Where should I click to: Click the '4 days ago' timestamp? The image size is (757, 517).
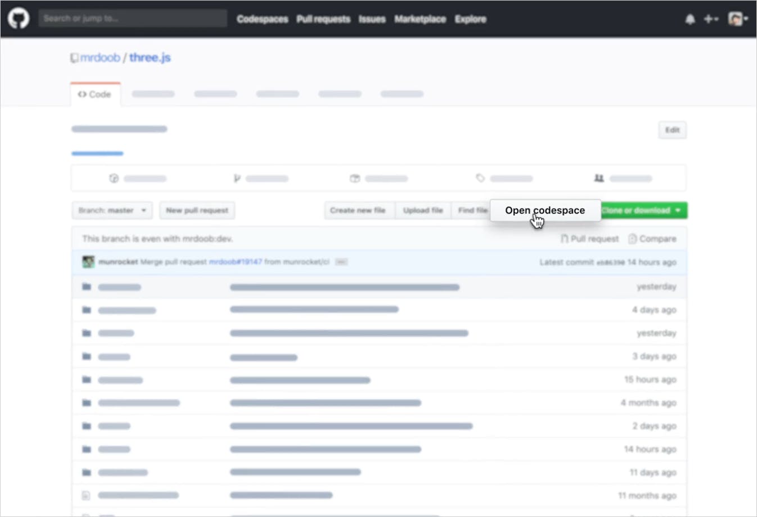(654, 310)
